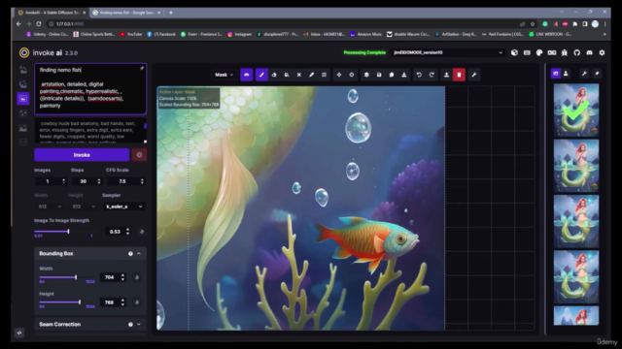Viewport: 622px width, 349px height.
Task: Expand the Seam Correction section
Action: pyautogui.click(x=139, y=325)
